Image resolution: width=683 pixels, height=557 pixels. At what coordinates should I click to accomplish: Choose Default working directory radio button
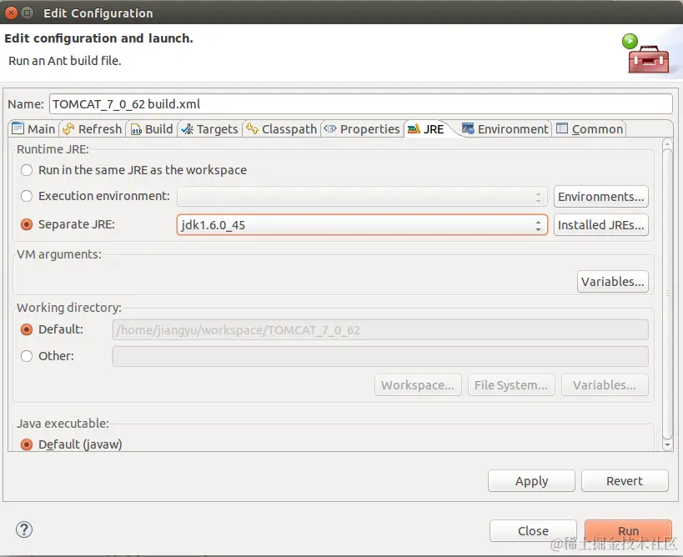(27, 329)
